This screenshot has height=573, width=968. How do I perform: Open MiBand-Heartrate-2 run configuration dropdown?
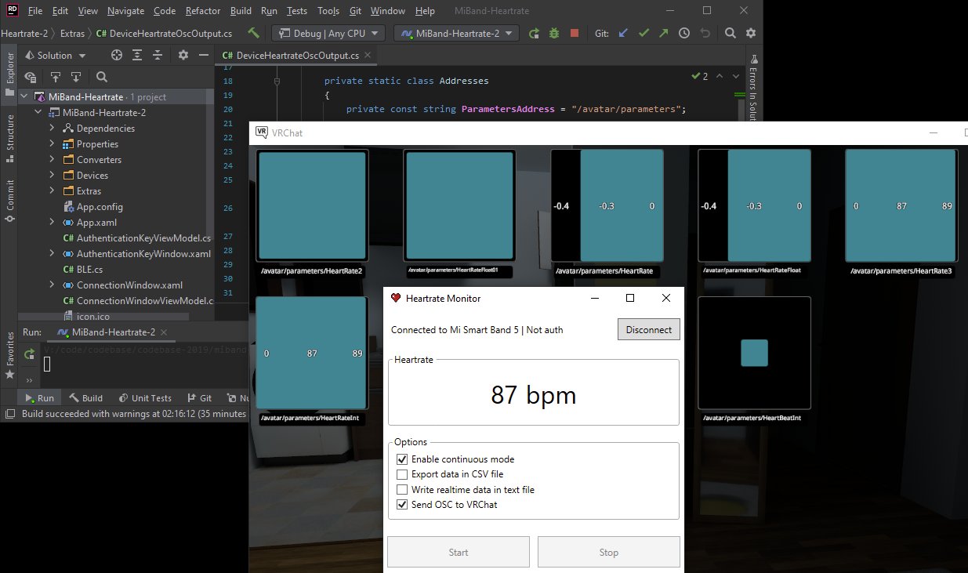pyautogui.click(x=456, y=34)
